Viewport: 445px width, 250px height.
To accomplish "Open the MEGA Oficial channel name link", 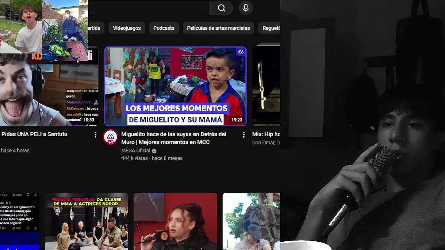I will coord(136,151).
